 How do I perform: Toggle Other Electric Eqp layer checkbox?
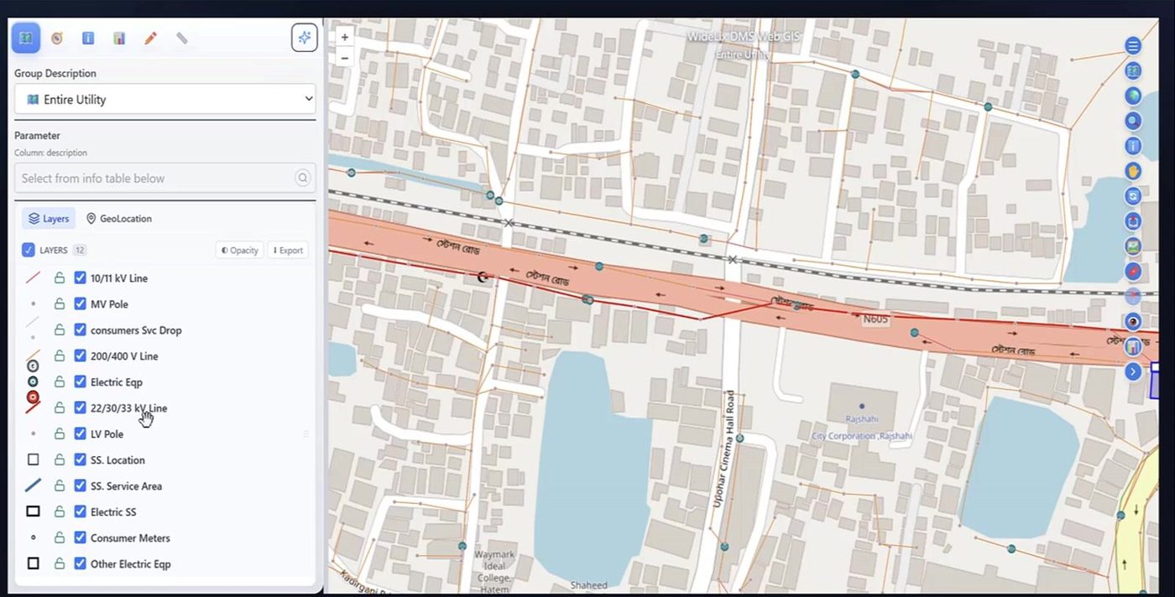pyautogui.click(x=81, y=564)
